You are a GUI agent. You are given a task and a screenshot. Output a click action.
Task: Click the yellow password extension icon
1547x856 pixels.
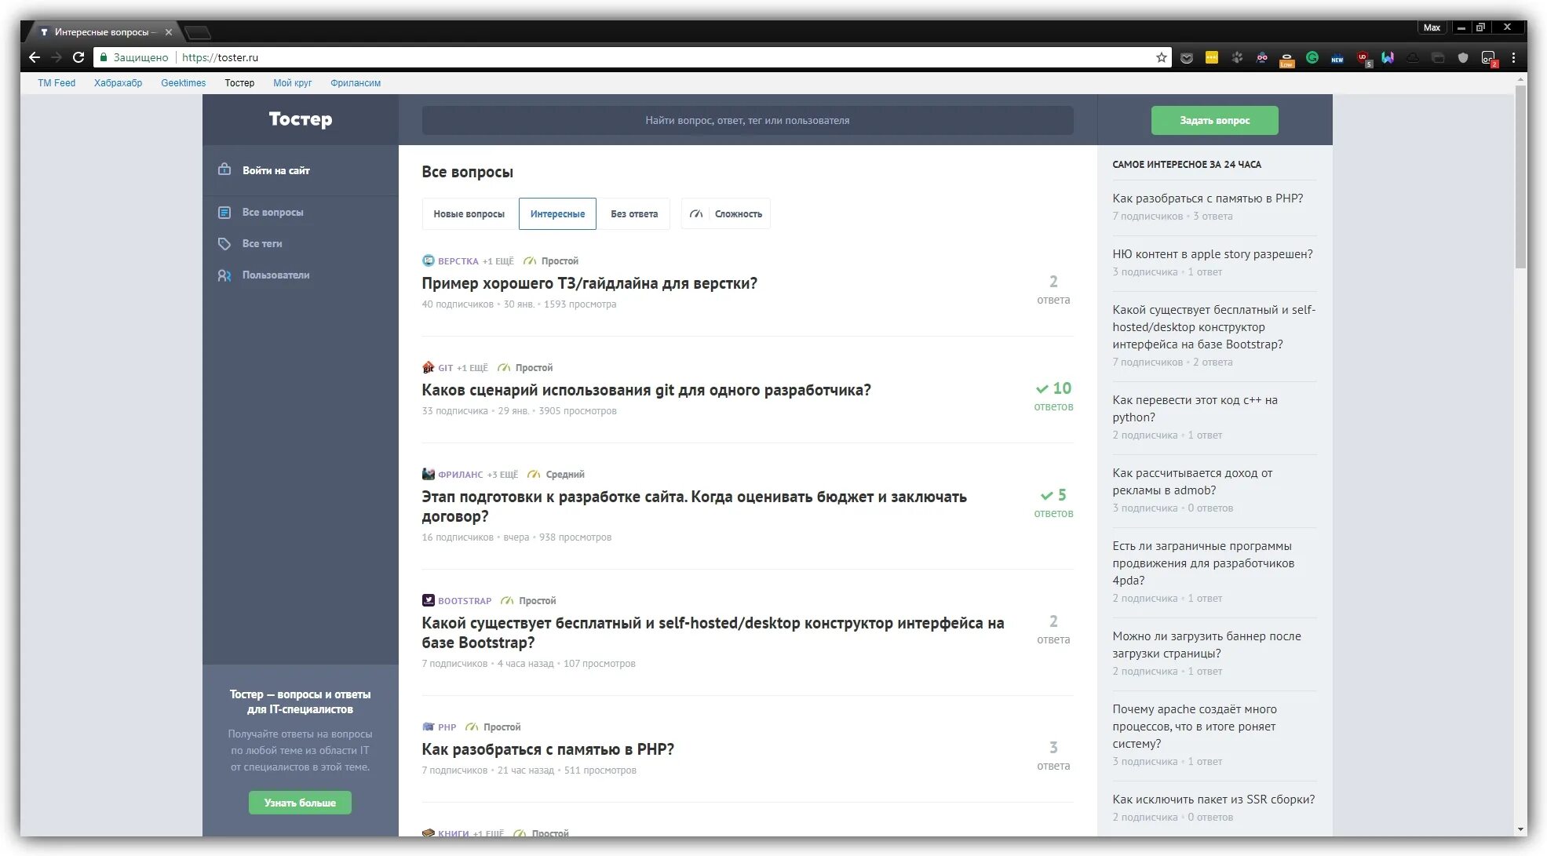1212,57
